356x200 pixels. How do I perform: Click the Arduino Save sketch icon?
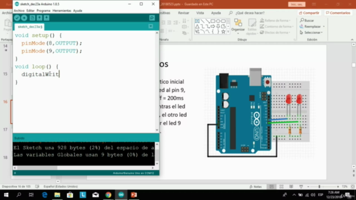46,18
